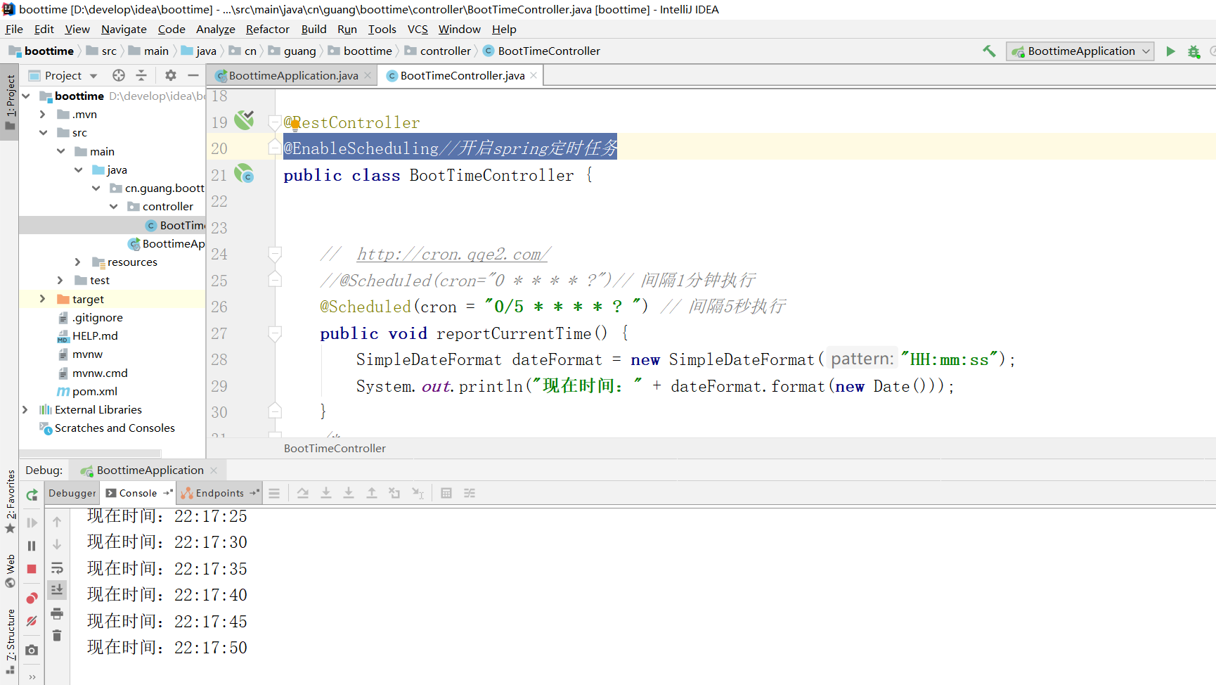The width and height of the screenshot is (1216, 685).
Task: Click the Build project hammer icon
Action: 989,51
